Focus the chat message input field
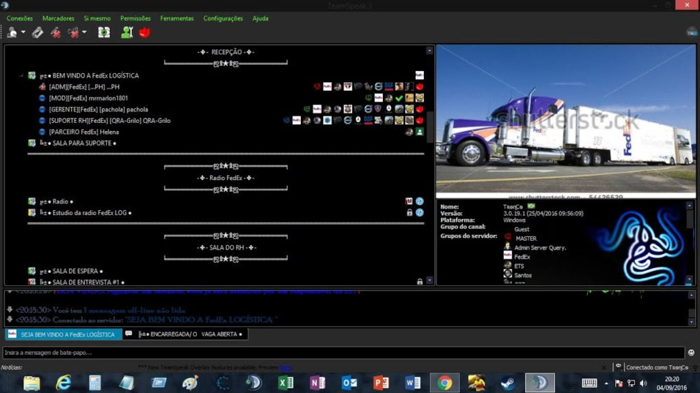 344,353
